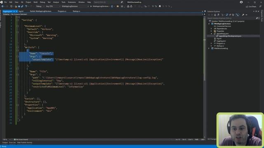Viewport: 264px width, 148px height.
Task: Click the navigate backward toolbar icon
Action: click(2, 7)
